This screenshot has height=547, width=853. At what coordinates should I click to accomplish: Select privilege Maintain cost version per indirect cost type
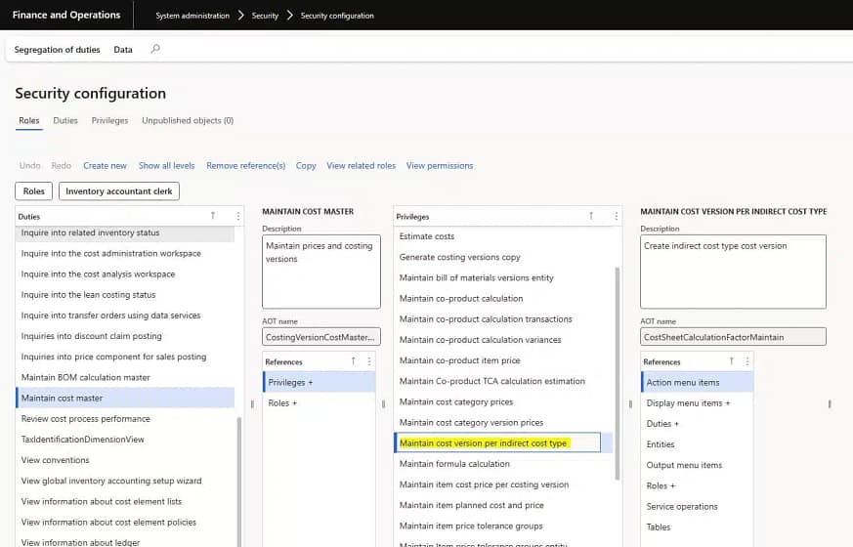coord(504,442)
